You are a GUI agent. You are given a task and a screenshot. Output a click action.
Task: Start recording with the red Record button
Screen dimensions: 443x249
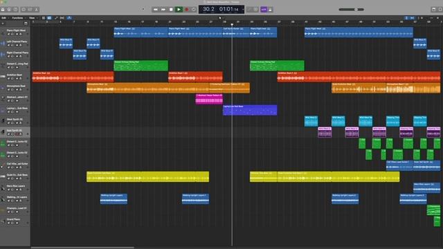pos(186,10)
